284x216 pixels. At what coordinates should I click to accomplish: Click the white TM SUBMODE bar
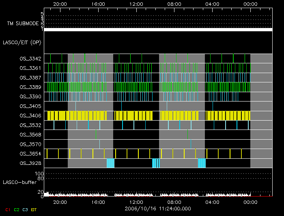click(x=158, y=30)
